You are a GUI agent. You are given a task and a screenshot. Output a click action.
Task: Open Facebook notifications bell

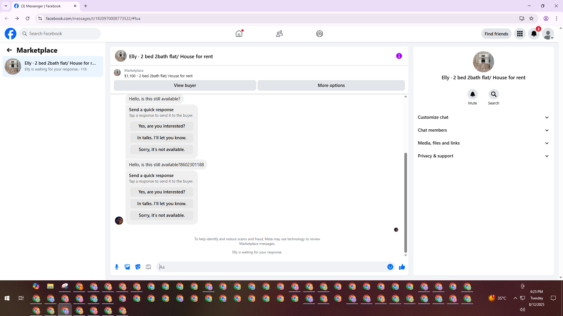pyautogui.click(x=534, y=34)
